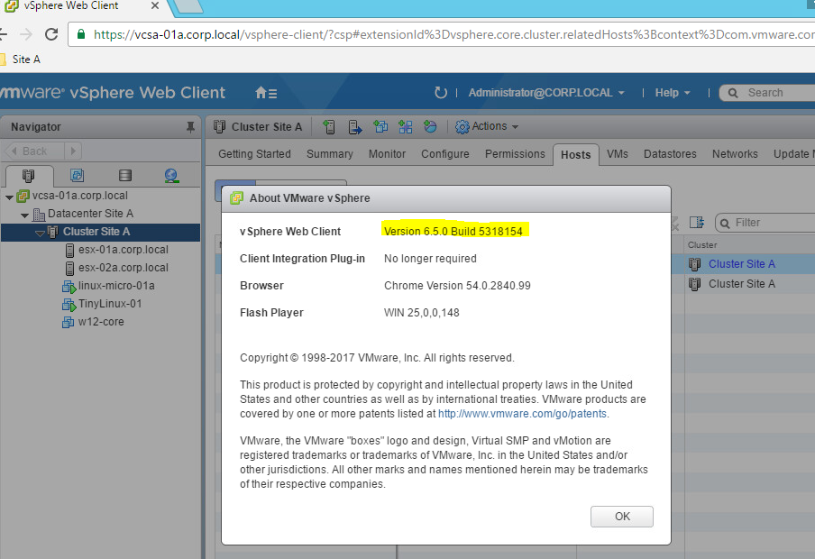This screenshot has height=559, width=815.
Task: Click the vSphere refresh icon in header
Action: click(440, 93)
